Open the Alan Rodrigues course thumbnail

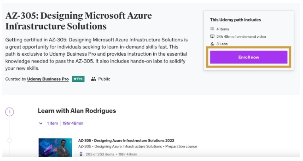pos(55,148)
